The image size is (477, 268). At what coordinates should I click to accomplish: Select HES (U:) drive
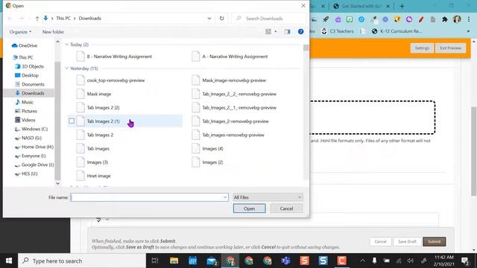click(x=26, y=173)
